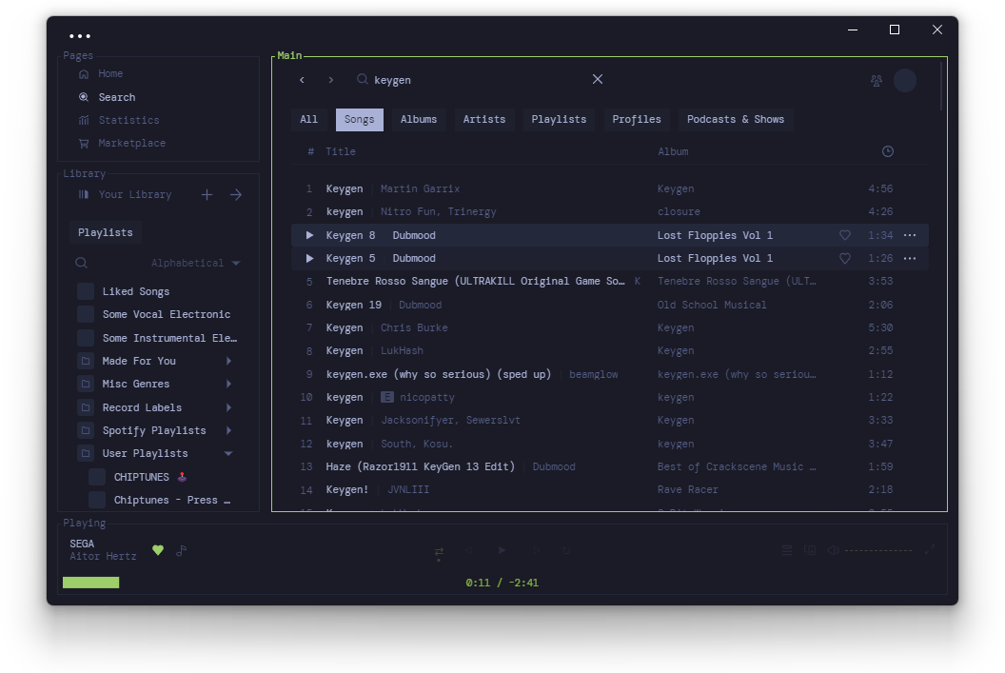The height and width of the screenshot is (673, 1005).
Task: Skip to the next track
Action: click(537, 550)
